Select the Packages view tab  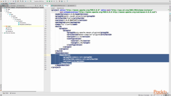point(13,6)
